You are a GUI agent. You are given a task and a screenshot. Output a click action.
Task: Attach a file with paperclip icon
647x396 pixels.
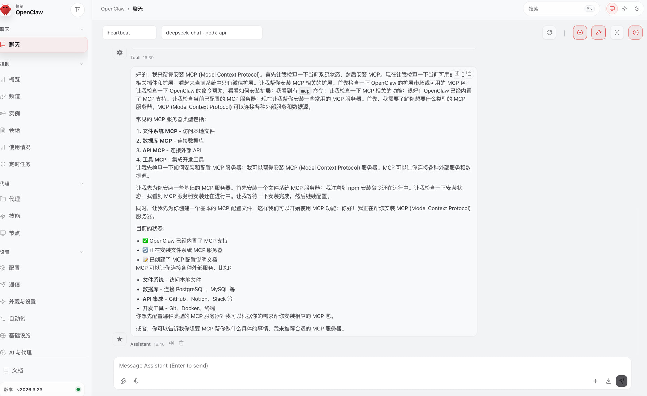pyautogui.click(x=123, y=381)
